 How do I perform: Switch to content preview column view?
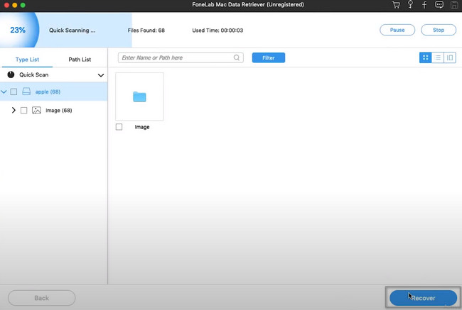click(450, 57)
